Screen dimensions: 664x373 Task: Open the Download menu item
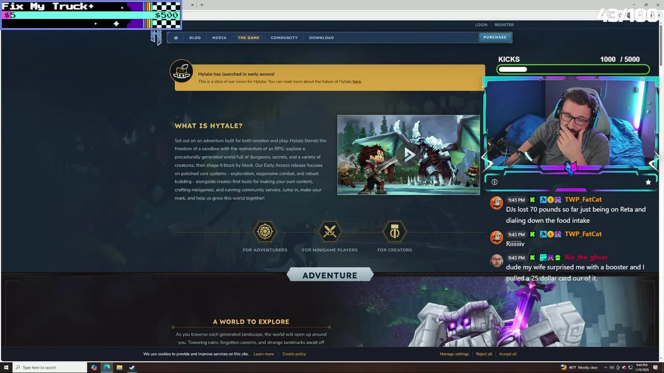tap(321, 37)
